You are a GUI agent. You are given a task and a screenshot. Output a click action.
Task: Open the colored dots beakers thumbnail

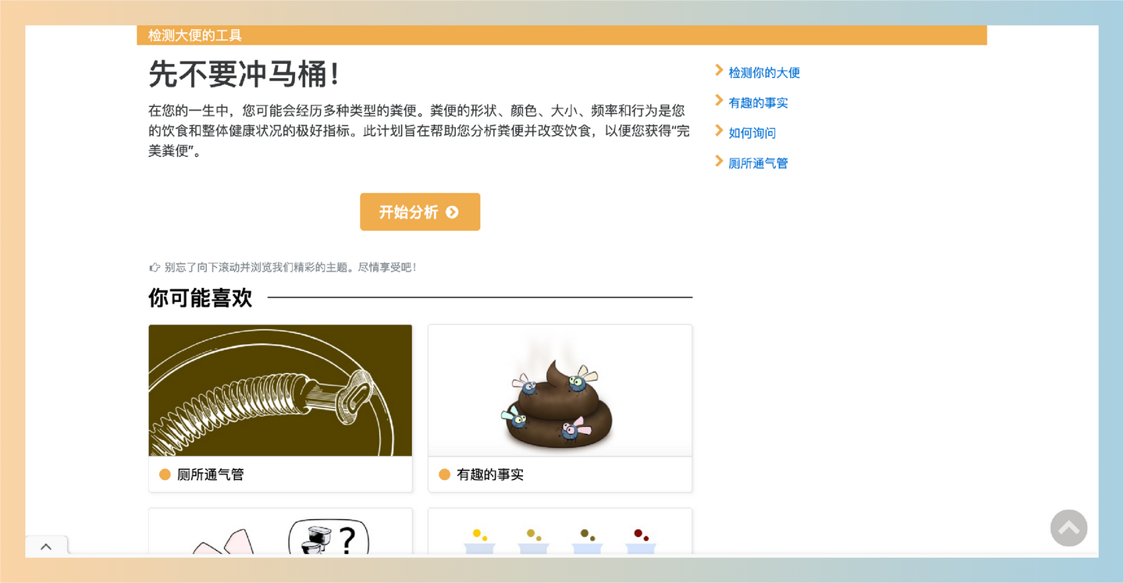coord(560,532)
